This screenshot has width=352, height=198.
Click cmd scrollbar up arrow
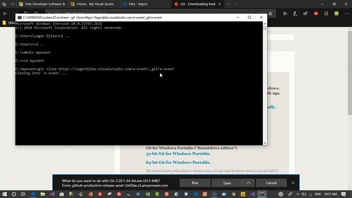point(265,24)
